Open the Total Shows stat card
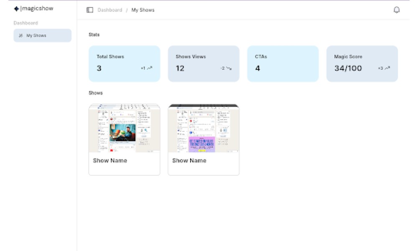418x251 pixels. (125, 64)
